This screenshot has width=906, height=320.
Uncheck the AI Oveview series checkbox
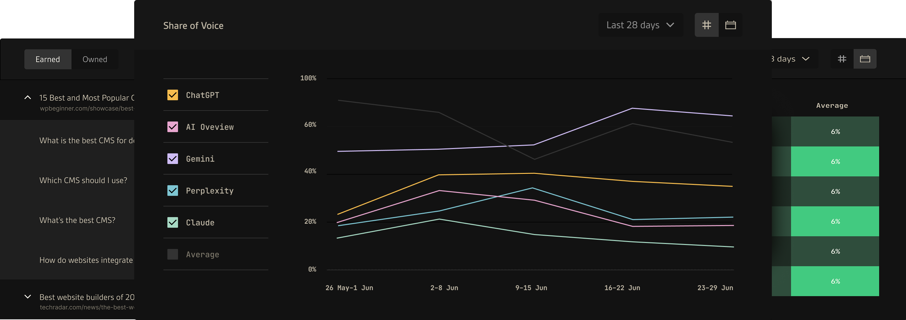pyautogui.click(x=172, y=127)
